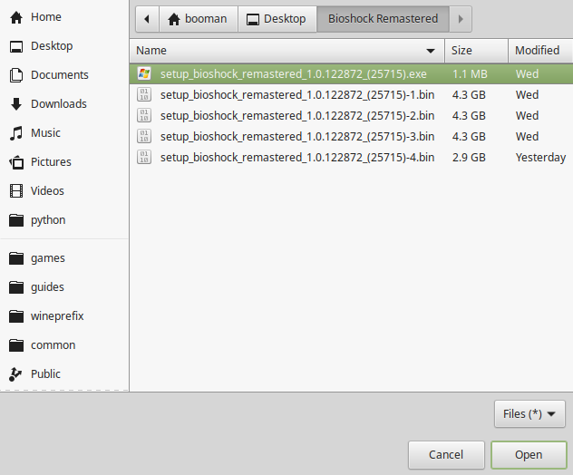The image size is (573, 475).
Task: Select the file name ending in -2.bin
Action: [x=297, y=116]
